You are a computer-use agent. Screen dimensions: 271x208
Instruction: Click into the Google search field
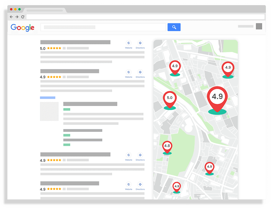click(x=103, y=27)
